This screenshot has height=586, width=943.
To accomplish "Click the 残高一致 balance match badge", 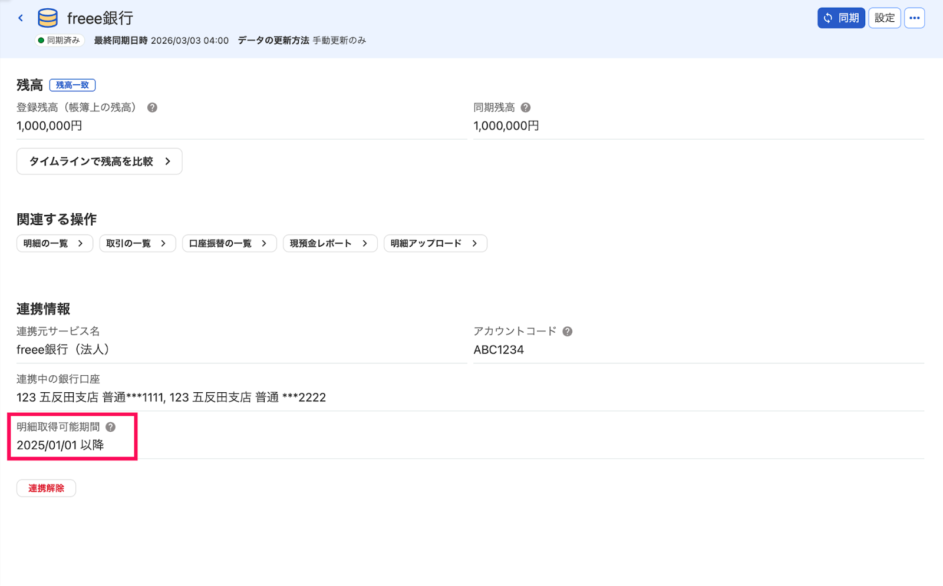I will click(x=72, y=85).
